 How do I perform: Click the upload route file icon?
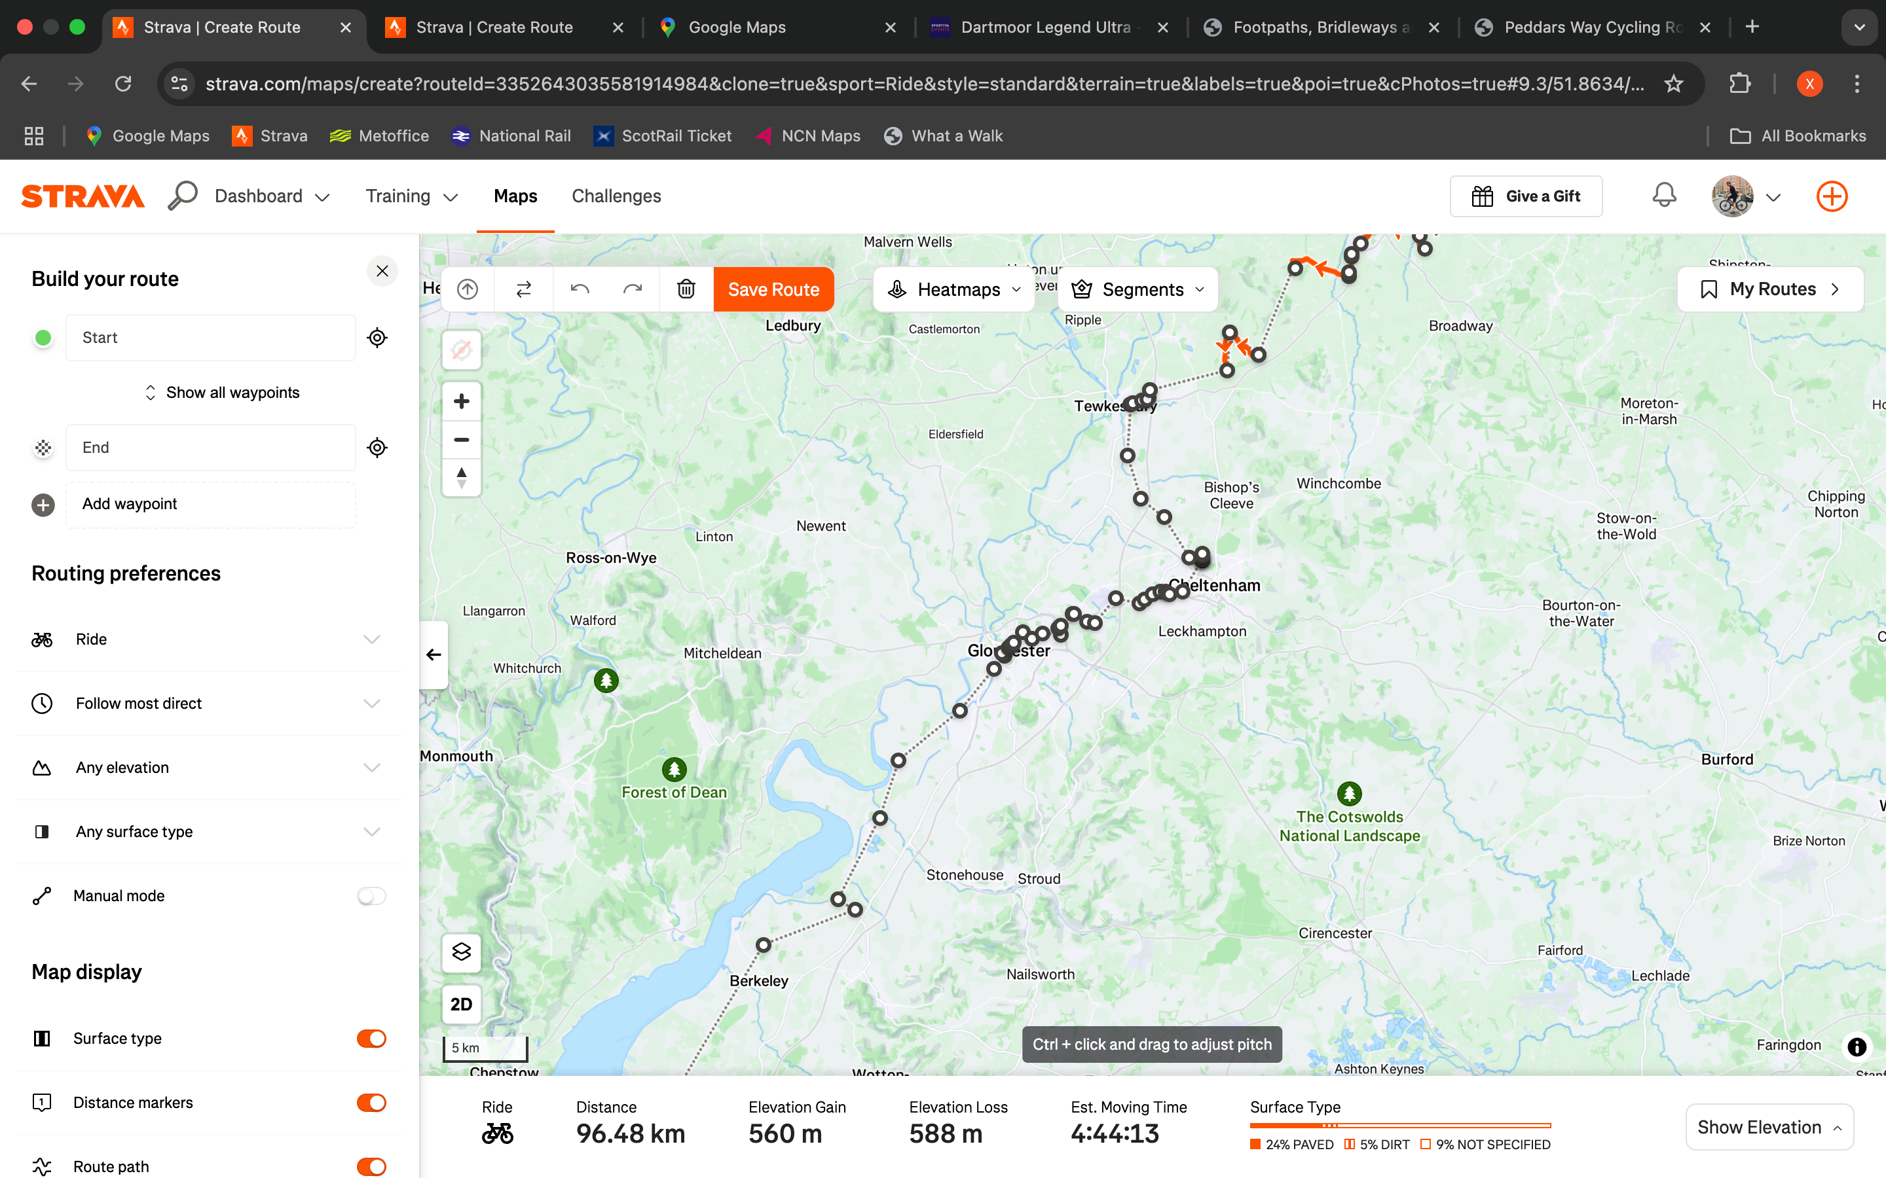coord(468,289)
